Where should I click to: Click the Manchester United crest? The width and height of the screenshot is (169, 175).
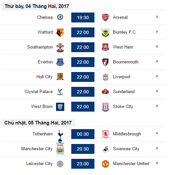point(105,164)
